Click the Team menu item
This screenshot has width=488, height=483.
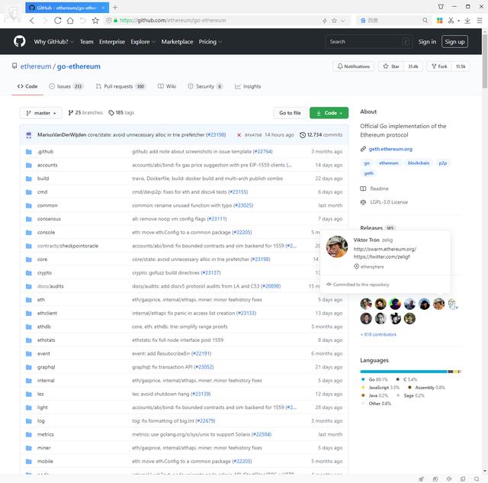[x=86, y=42]
